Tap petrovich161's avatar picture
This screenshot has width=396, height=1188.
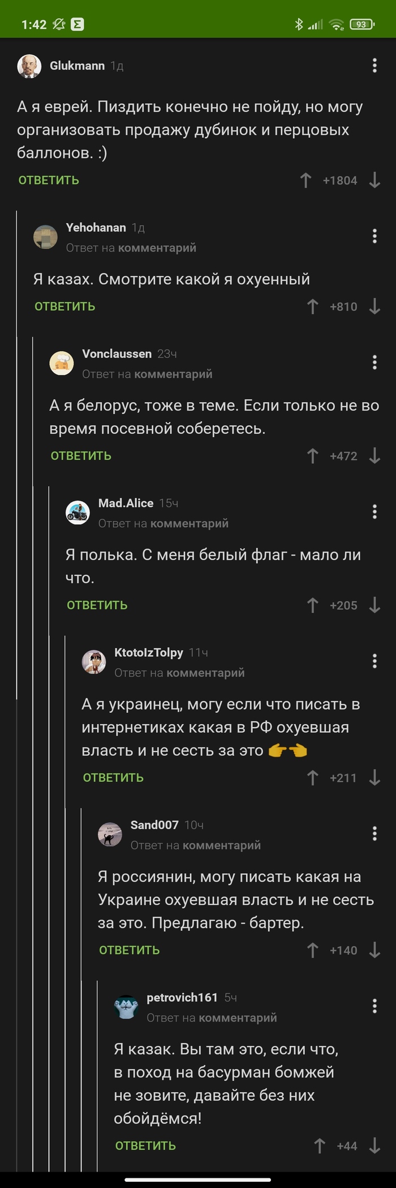click(x=126, y=1007)
